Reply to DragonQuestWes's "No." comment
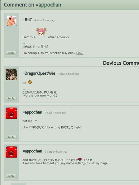The image size is (139, 185). point(11,98)
